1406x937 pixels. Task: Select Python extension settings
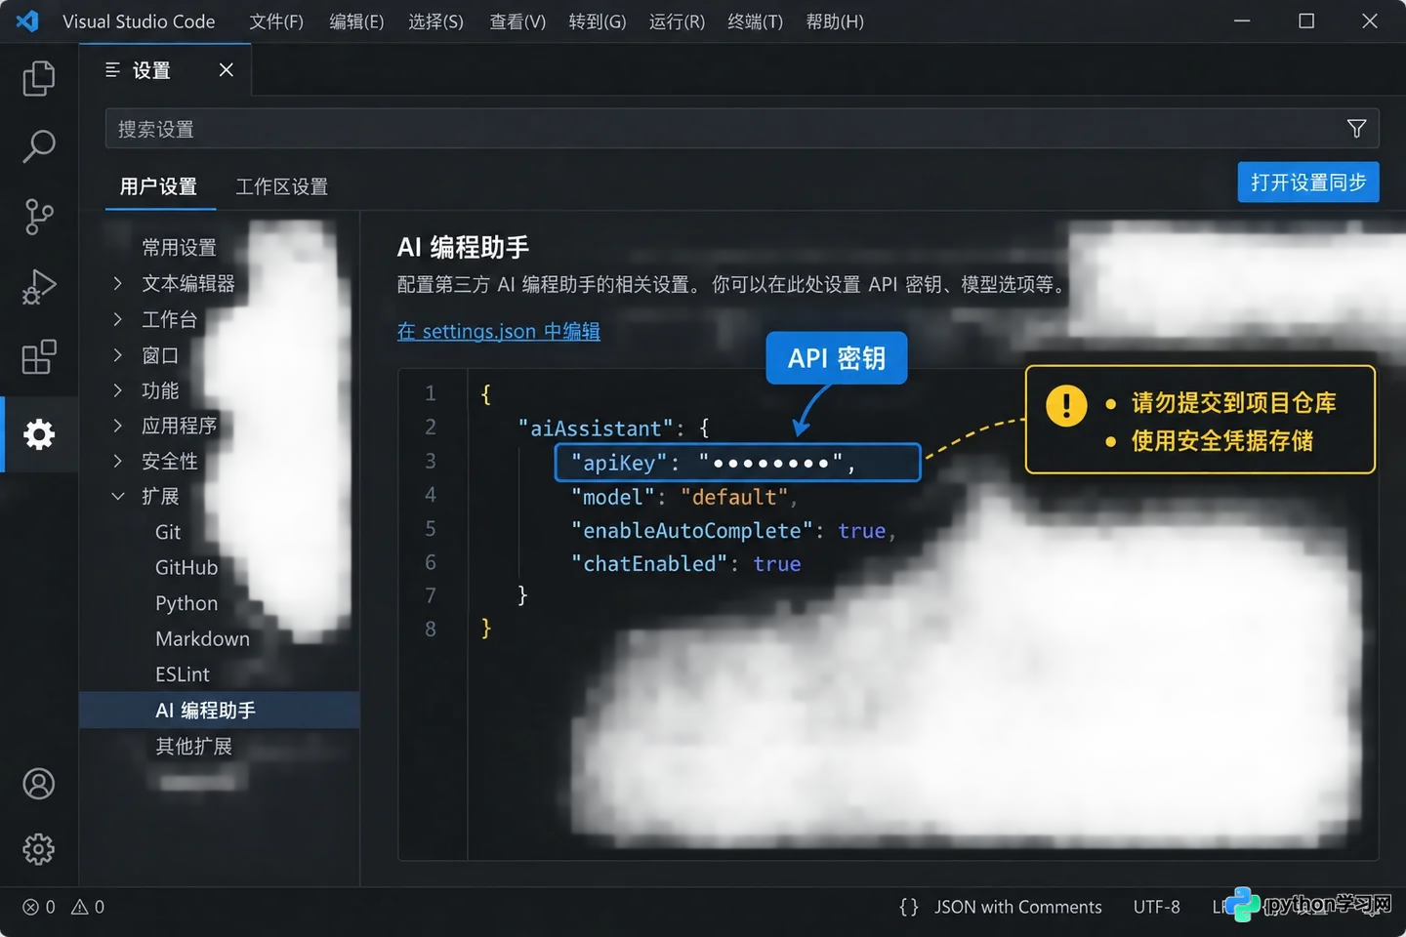coord(186,603)
